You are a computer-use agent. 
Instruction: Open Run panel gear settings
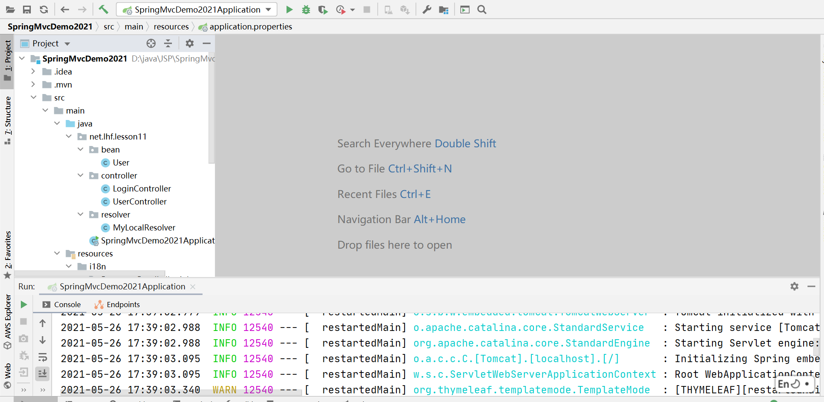click(x=794, y=286)
